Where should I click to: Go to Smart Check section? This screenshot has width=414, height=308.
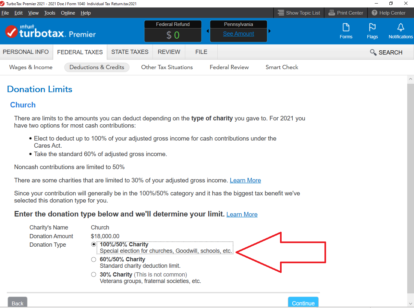pos(282,67)
